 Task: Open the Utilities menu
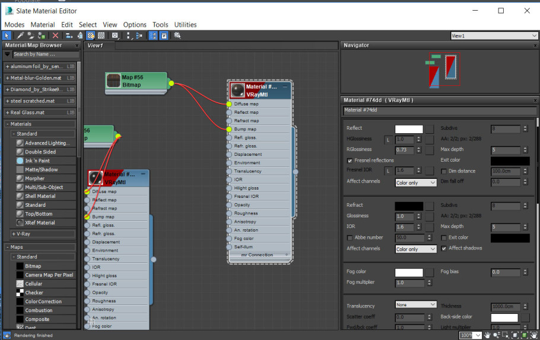pyautogui.click(x=185, y=25)
